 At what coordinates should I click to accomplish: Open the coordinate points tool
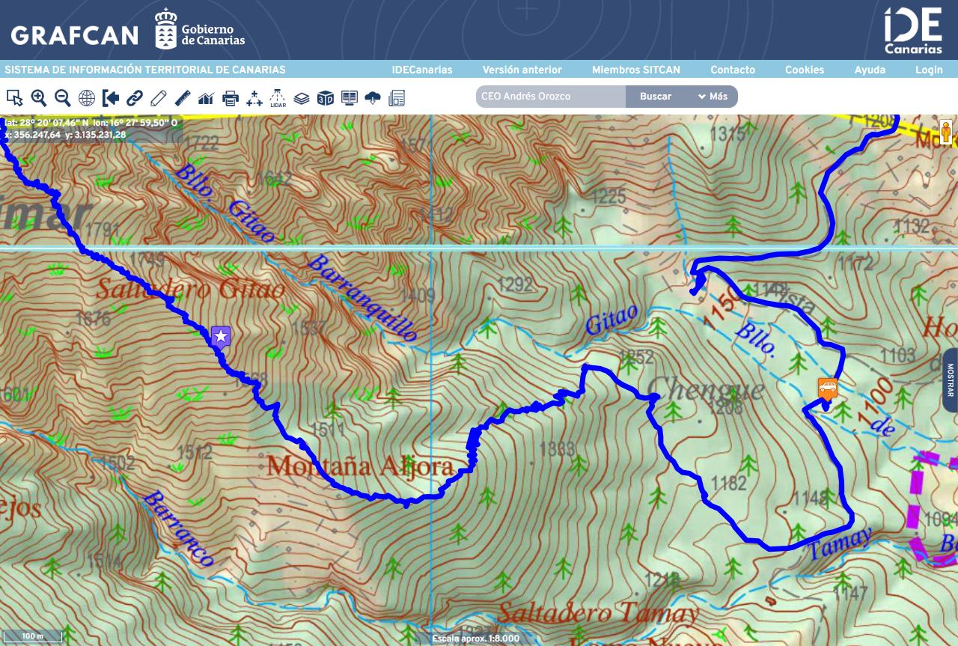(x=254, y=97)
